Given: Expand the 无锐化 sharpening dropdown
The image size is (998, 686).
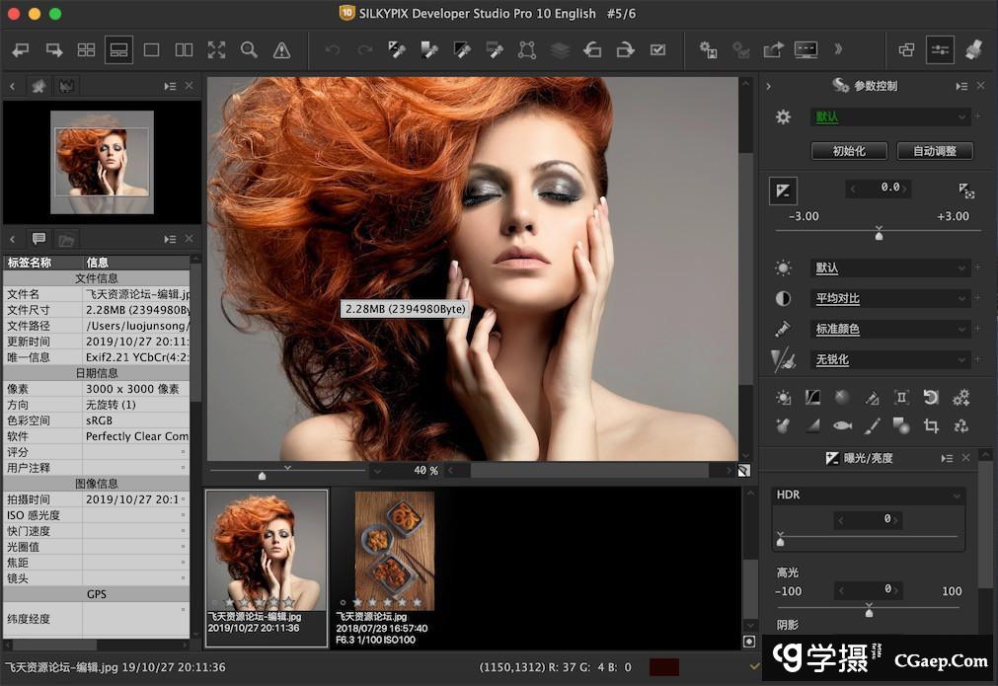Looking at the screenshot, I should pos(889,359).
